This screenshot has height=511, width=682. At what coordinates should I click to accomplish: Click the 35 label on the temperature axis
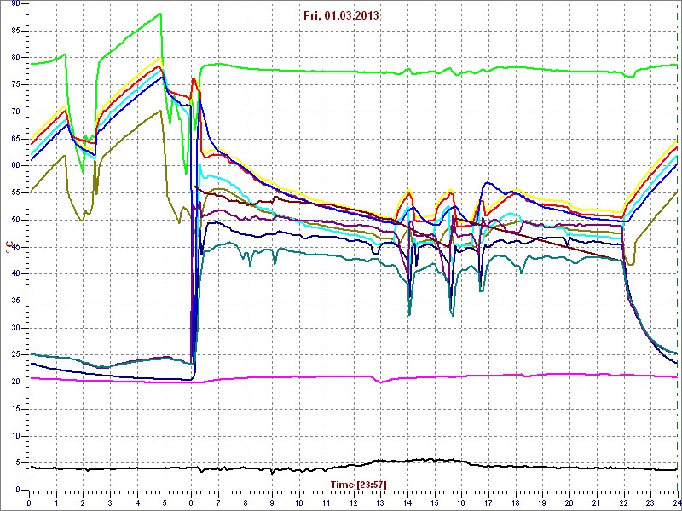tap(16, 301)
